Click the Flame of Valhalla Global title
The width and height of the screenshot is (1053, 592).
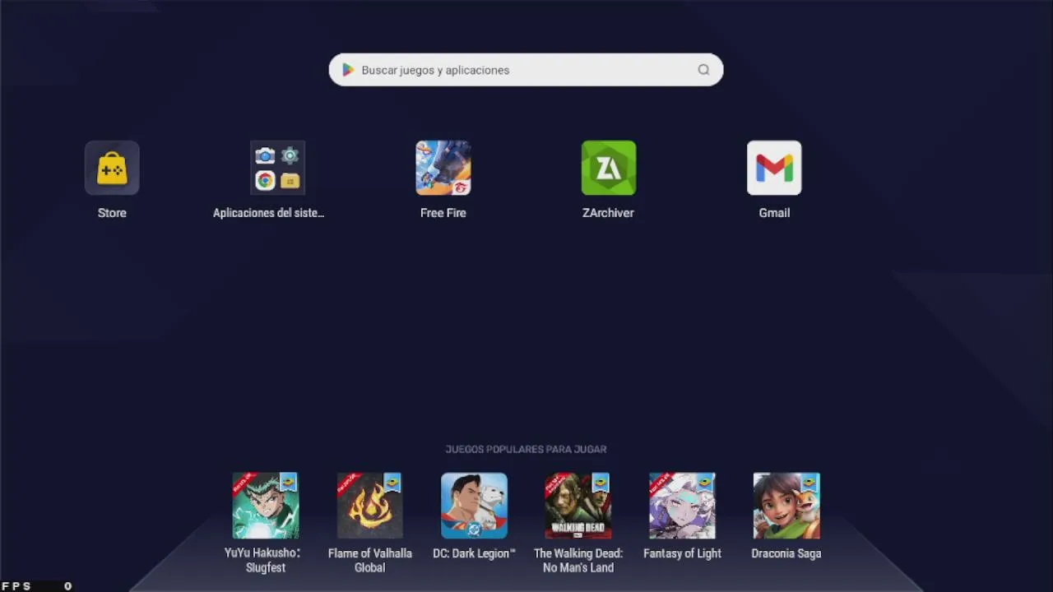370,560
